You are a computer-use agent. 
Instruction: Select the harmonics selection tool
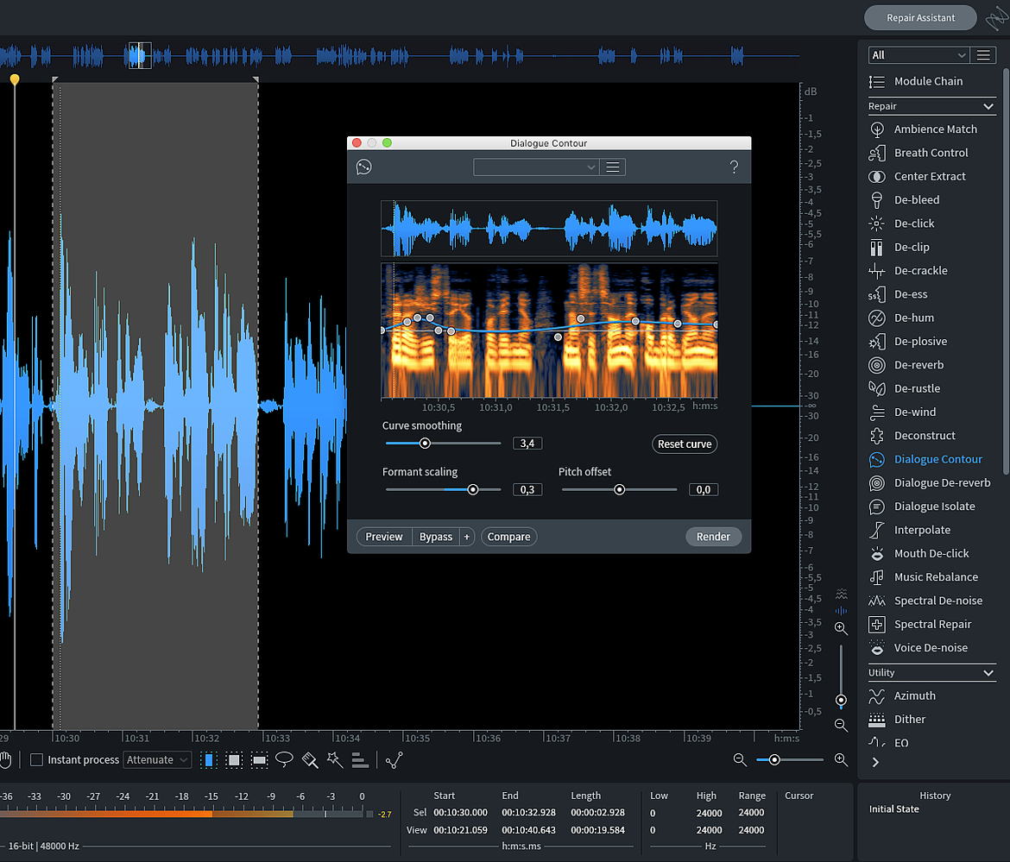[360, 760]
